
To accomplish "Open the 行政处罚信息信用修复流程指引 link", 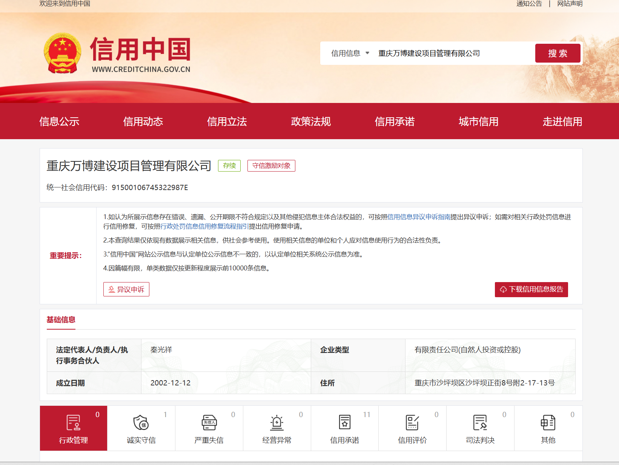I will [x=204, y=226].
